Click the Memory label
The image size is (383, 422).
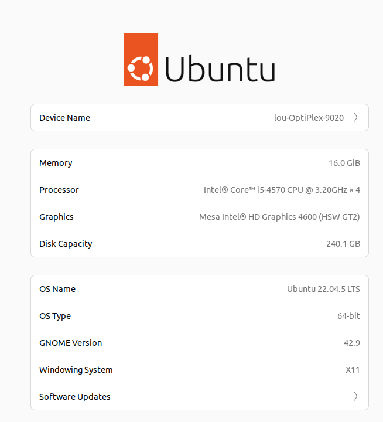click(x=56, y=163)
